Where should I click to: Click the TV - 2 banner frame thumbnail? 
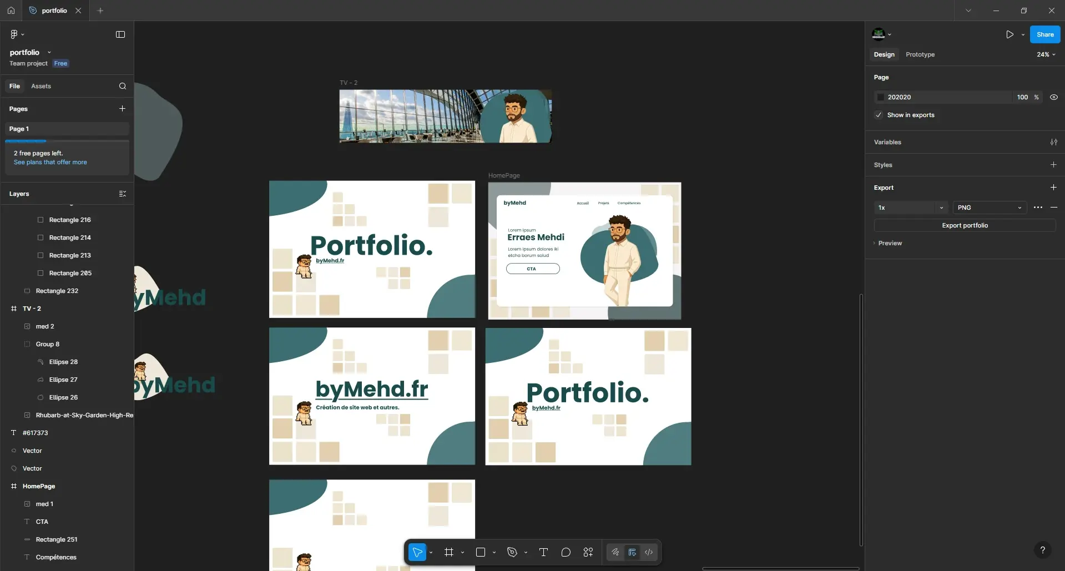click(446, 116)
